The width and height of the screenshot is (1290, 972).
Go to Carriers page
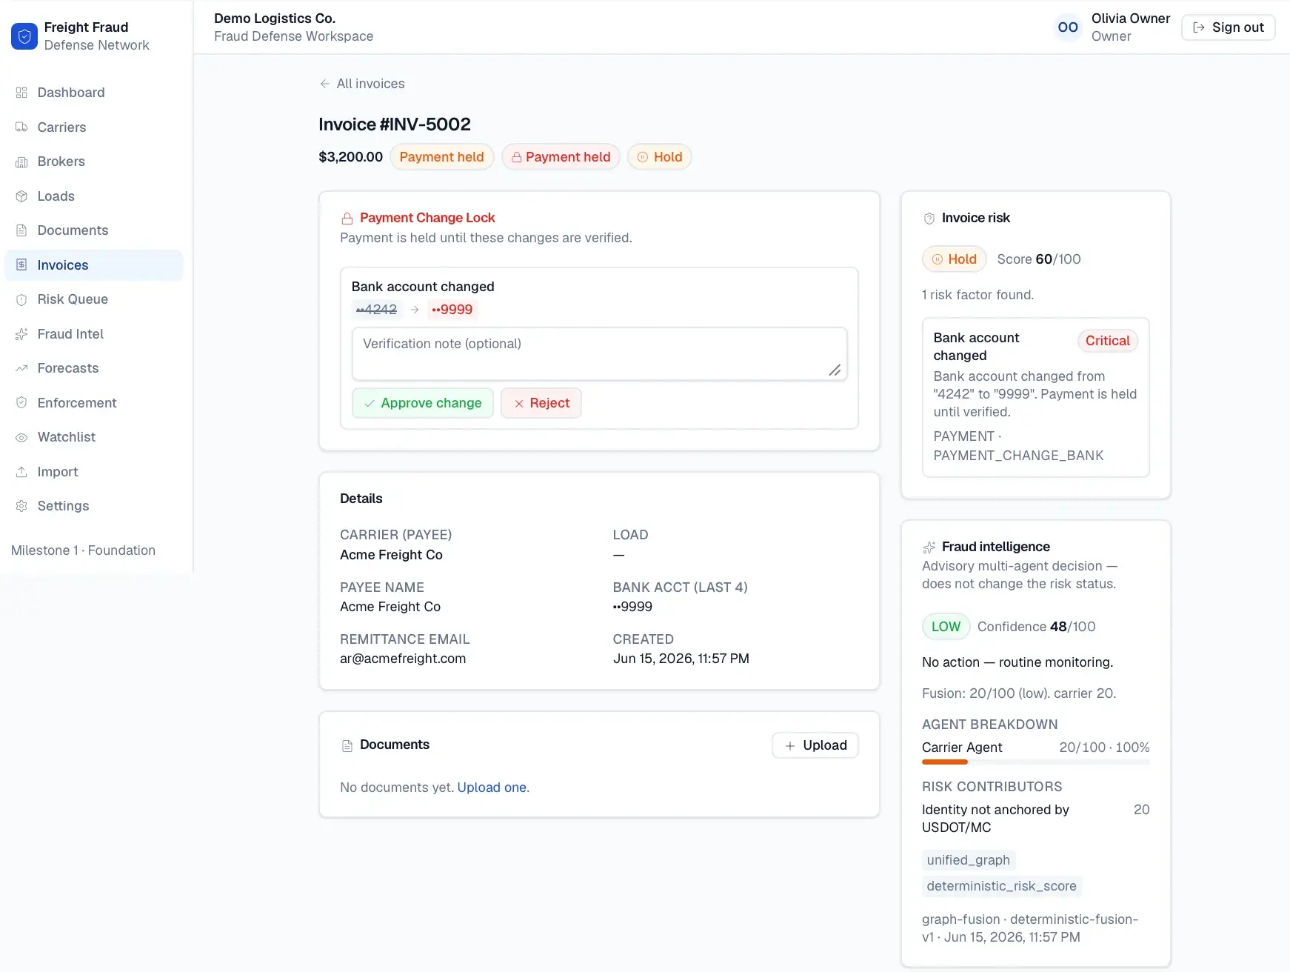tap(94, 127)
